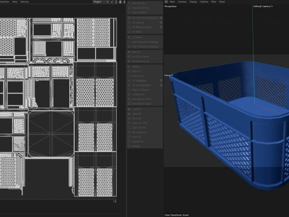Apply Mirror U to the UVs
Screen dimensions: 289x217
coord(144,67)
